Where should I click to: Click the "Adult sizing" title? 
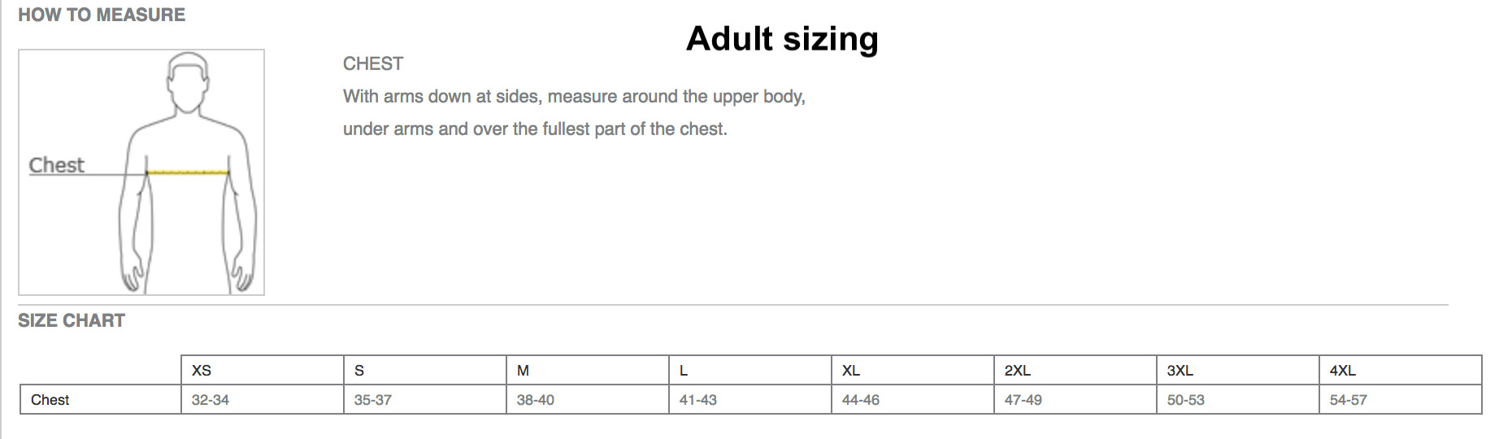coord(782,39)
